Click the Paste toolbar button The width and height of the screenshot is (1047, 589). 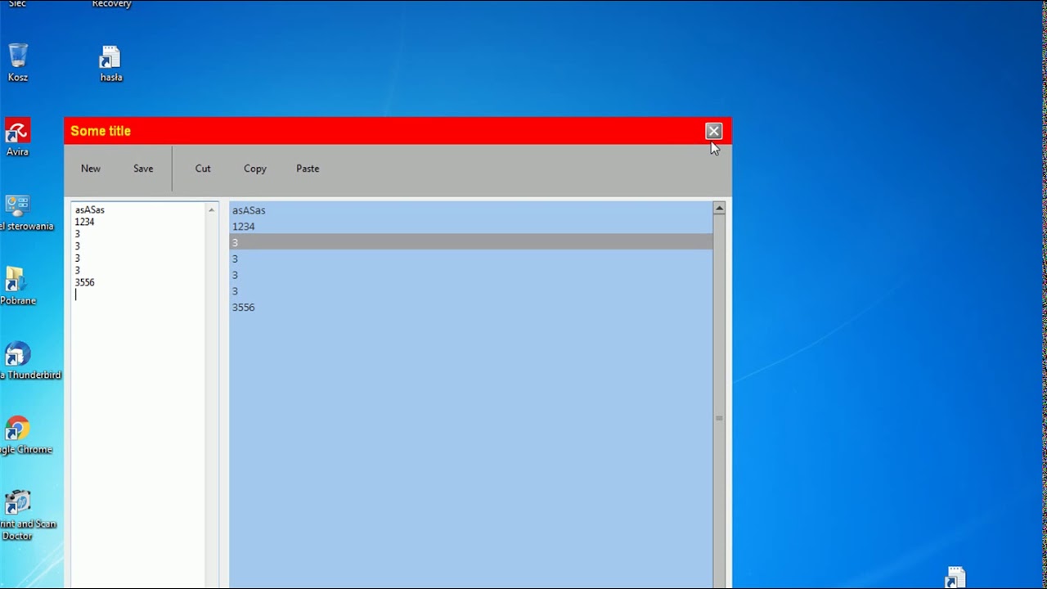pos(308,169)
